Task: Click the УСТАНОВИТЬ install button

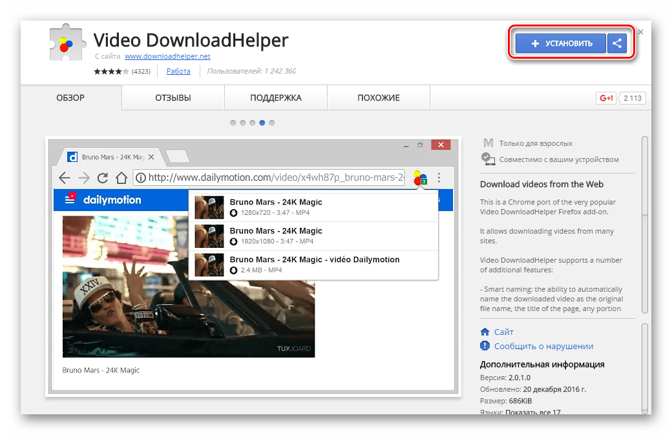Action: (560, 43)
